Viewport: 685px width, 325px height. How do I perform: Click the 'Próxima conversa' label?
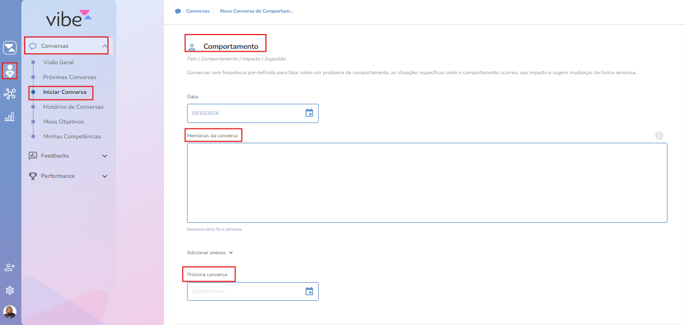pos(207,274)
